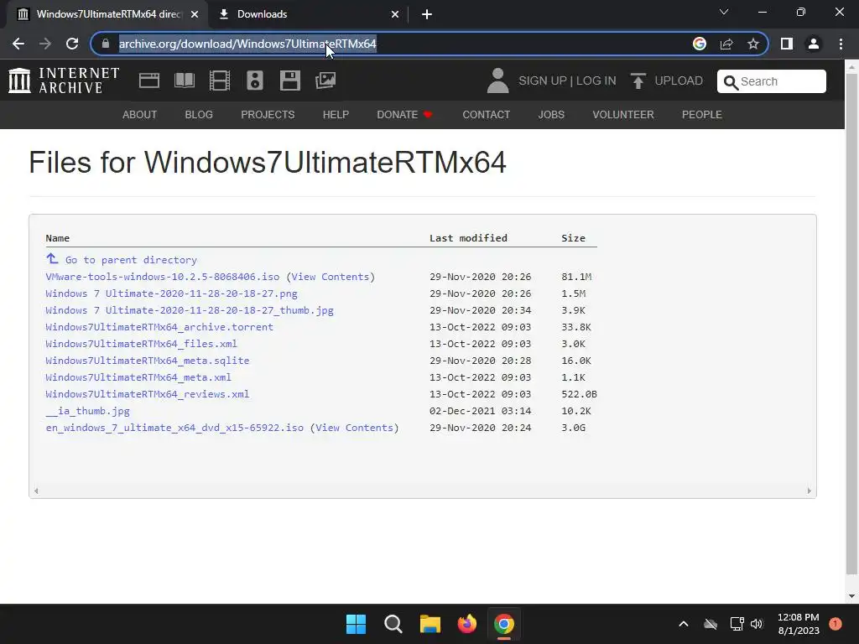Open the CONTACT menu item
This screenshot has width=859, height=644.
click(486, 114)
